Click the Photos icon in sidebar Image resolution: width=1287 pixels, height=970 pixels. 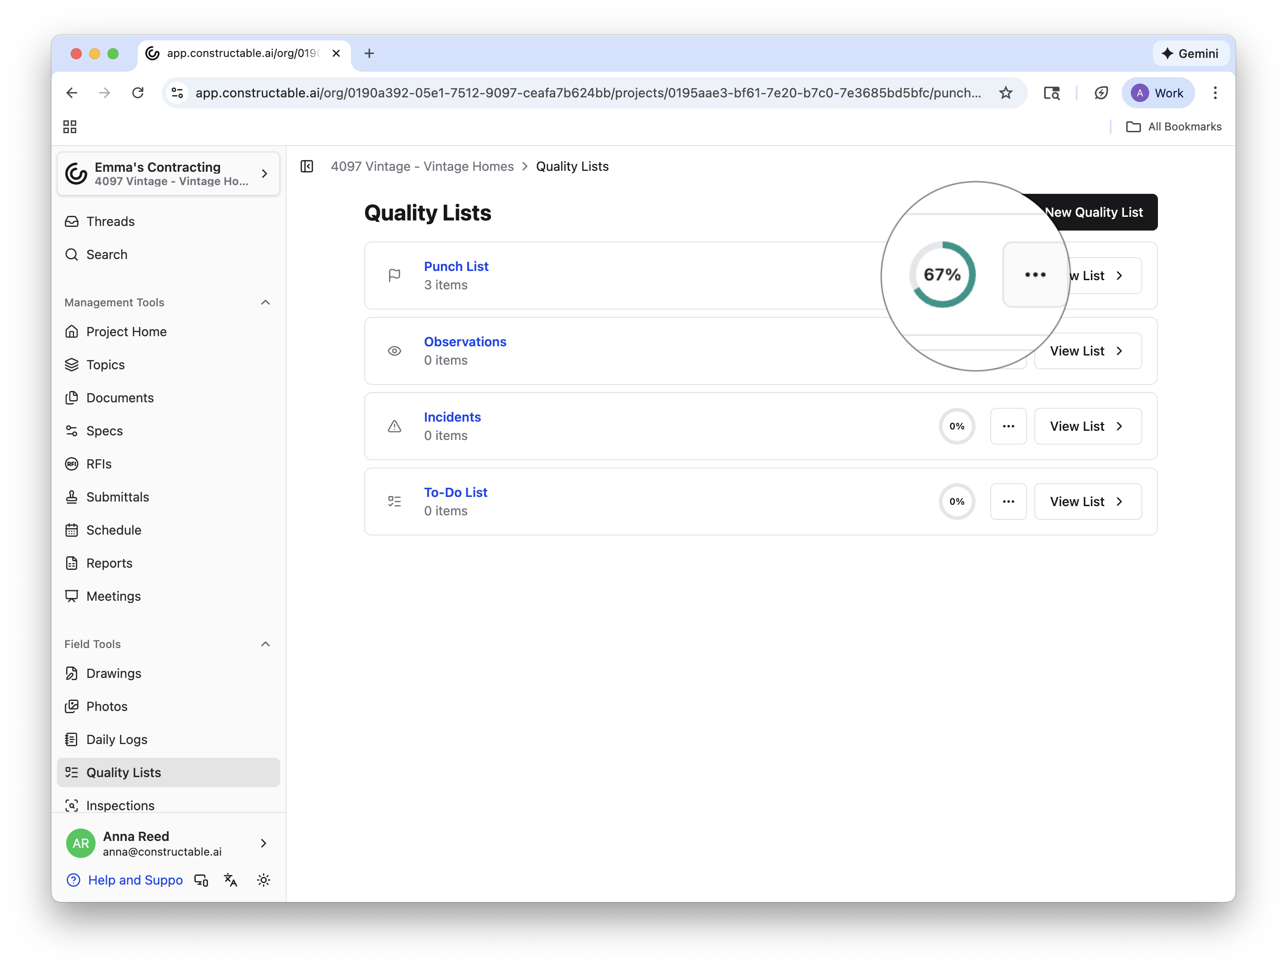click(72, 706)
